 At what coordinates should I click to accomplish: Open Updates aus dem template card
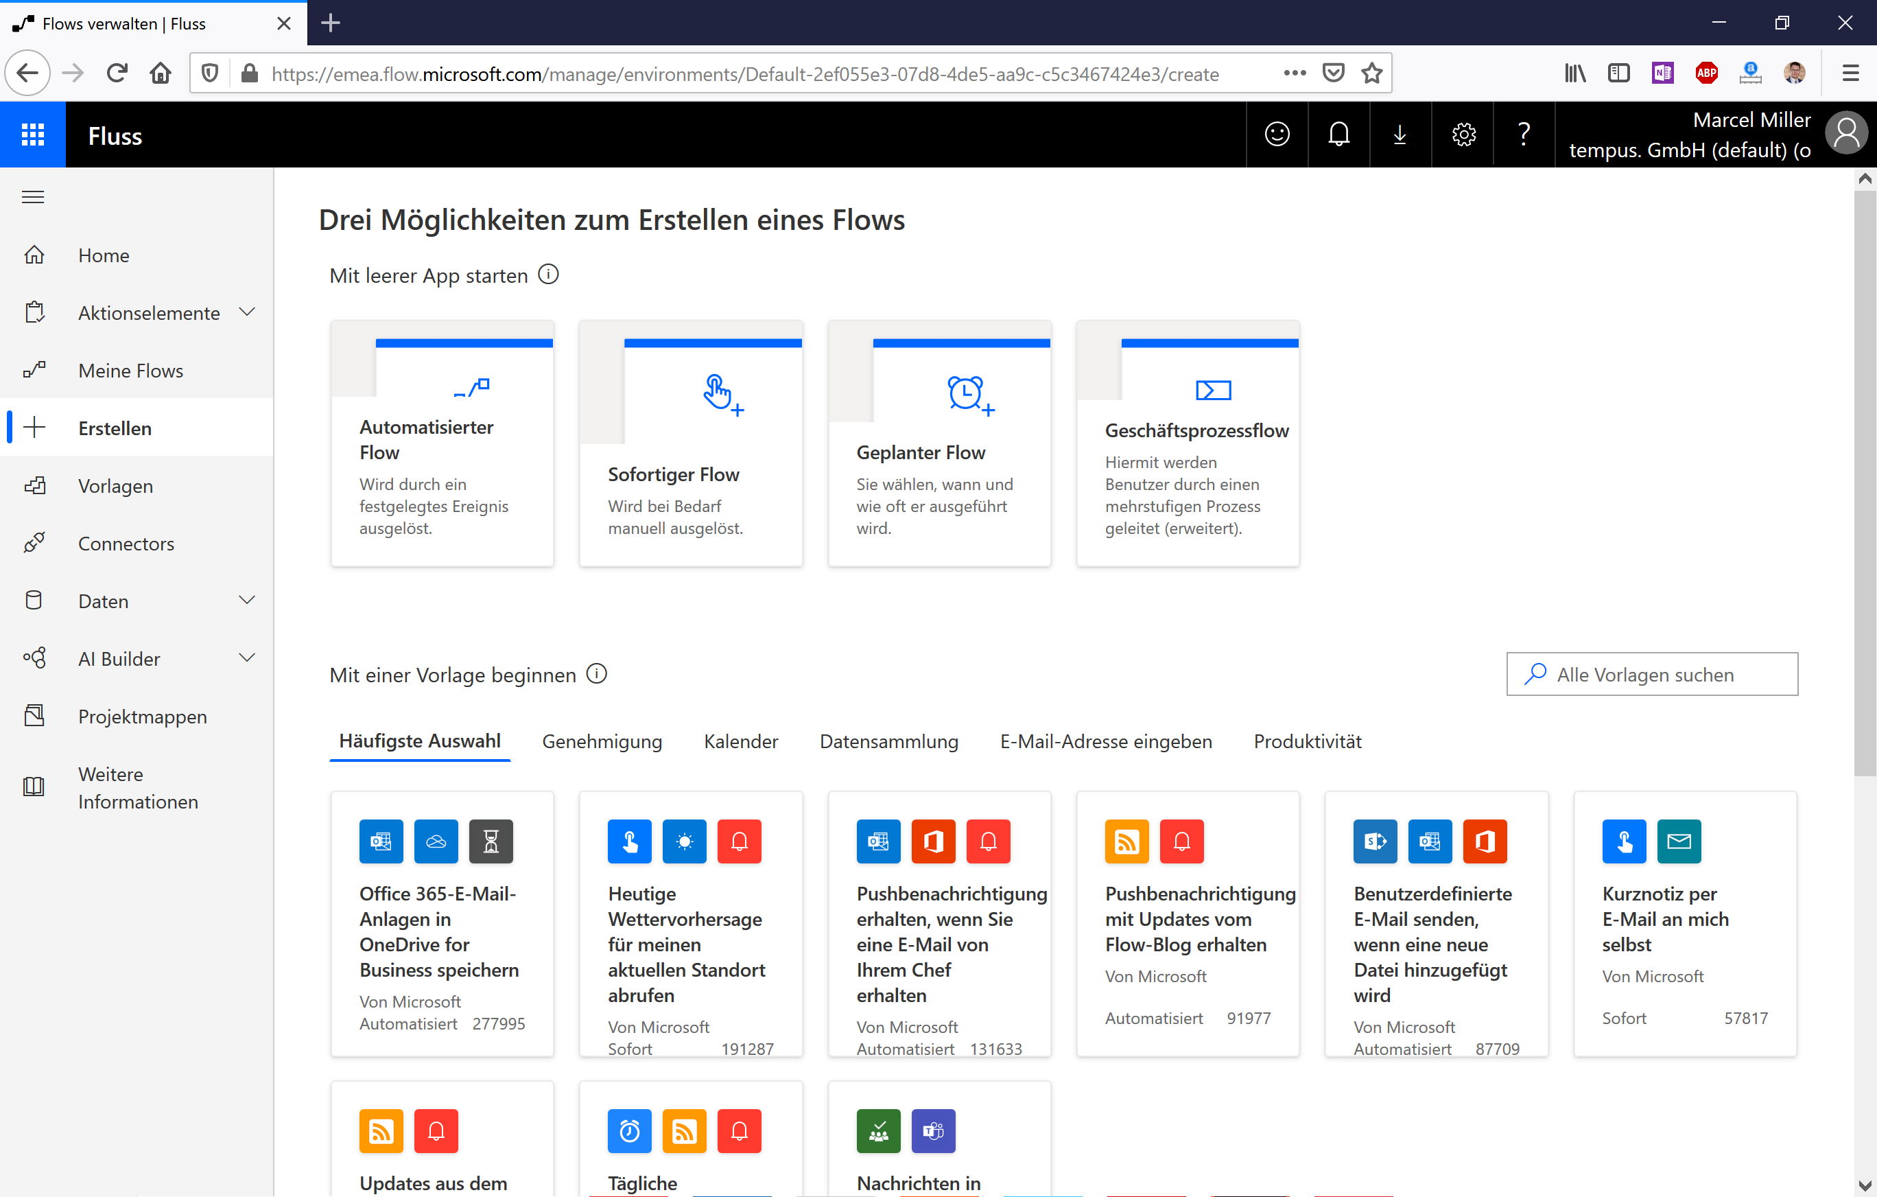tap(442, 1139)
